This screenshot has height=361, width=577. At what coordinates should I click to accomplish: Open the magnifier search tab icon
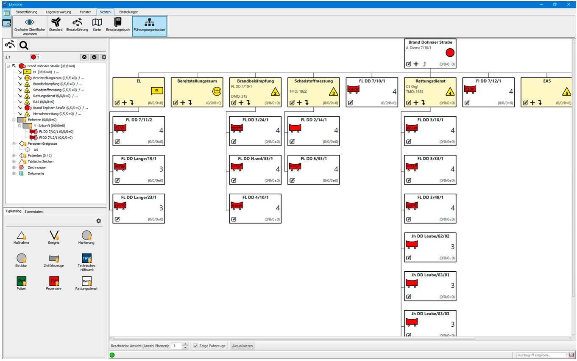click(x=24, y=45)
